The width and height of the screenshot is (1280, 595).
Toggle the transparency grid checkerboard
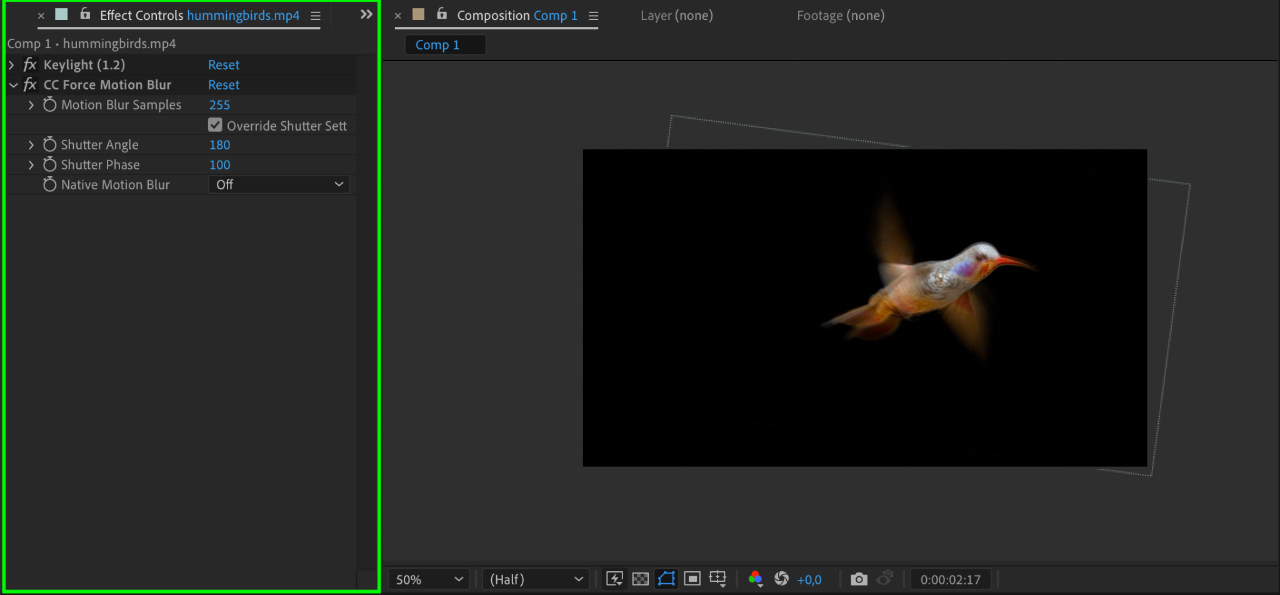click(x=641, y=579)
